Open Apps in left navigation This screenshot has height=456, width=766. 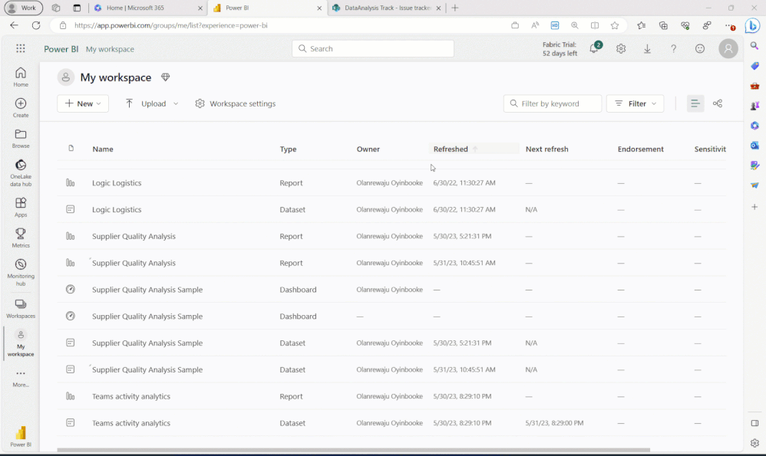pos(21,207)
